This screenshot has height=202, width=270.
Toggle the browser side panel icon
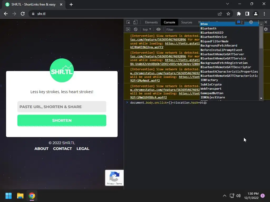click(x=247, y=14)
